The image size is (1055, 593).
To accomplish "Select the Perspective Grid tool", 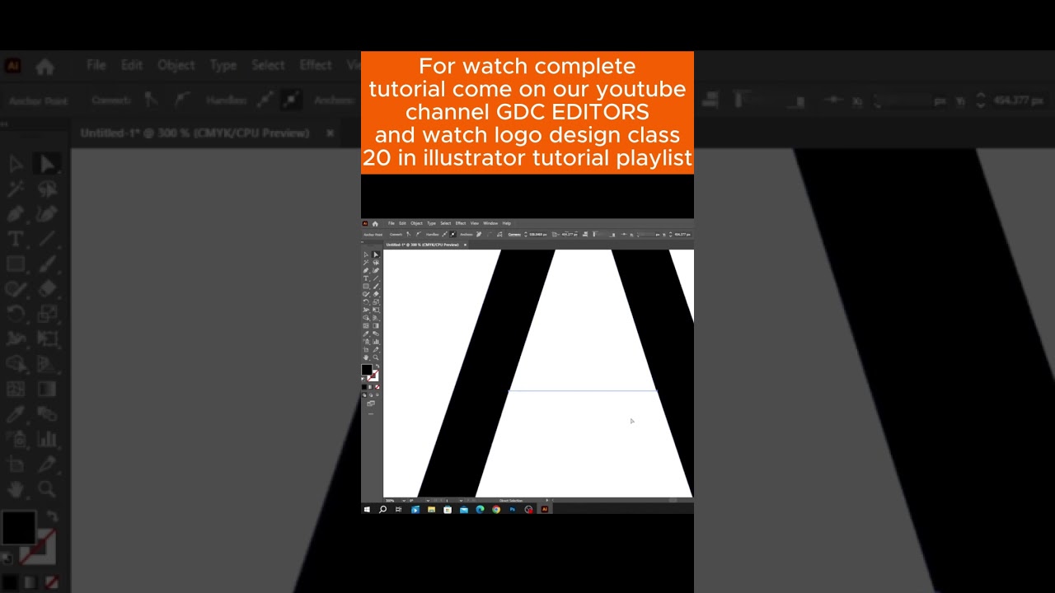I will (376, 318).
